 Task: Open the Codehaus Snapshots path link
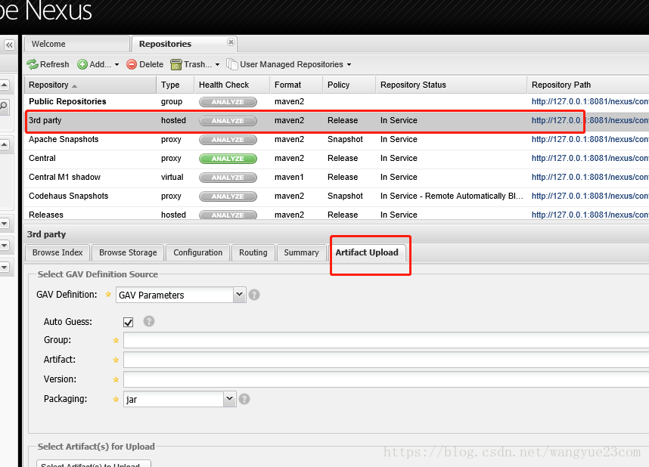pyautogui.click(x=590, y=196)
